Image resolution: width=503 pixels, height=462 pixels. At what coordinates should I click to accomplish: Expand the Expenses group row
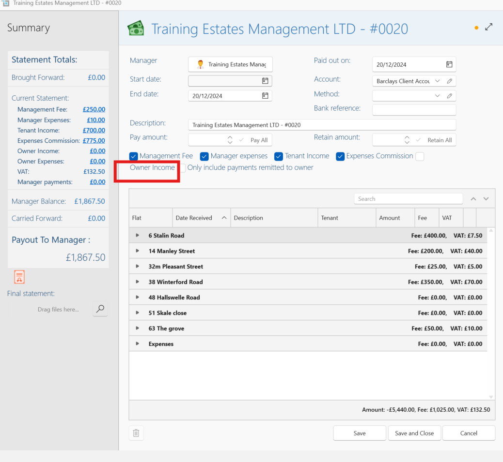pos(137,343)
